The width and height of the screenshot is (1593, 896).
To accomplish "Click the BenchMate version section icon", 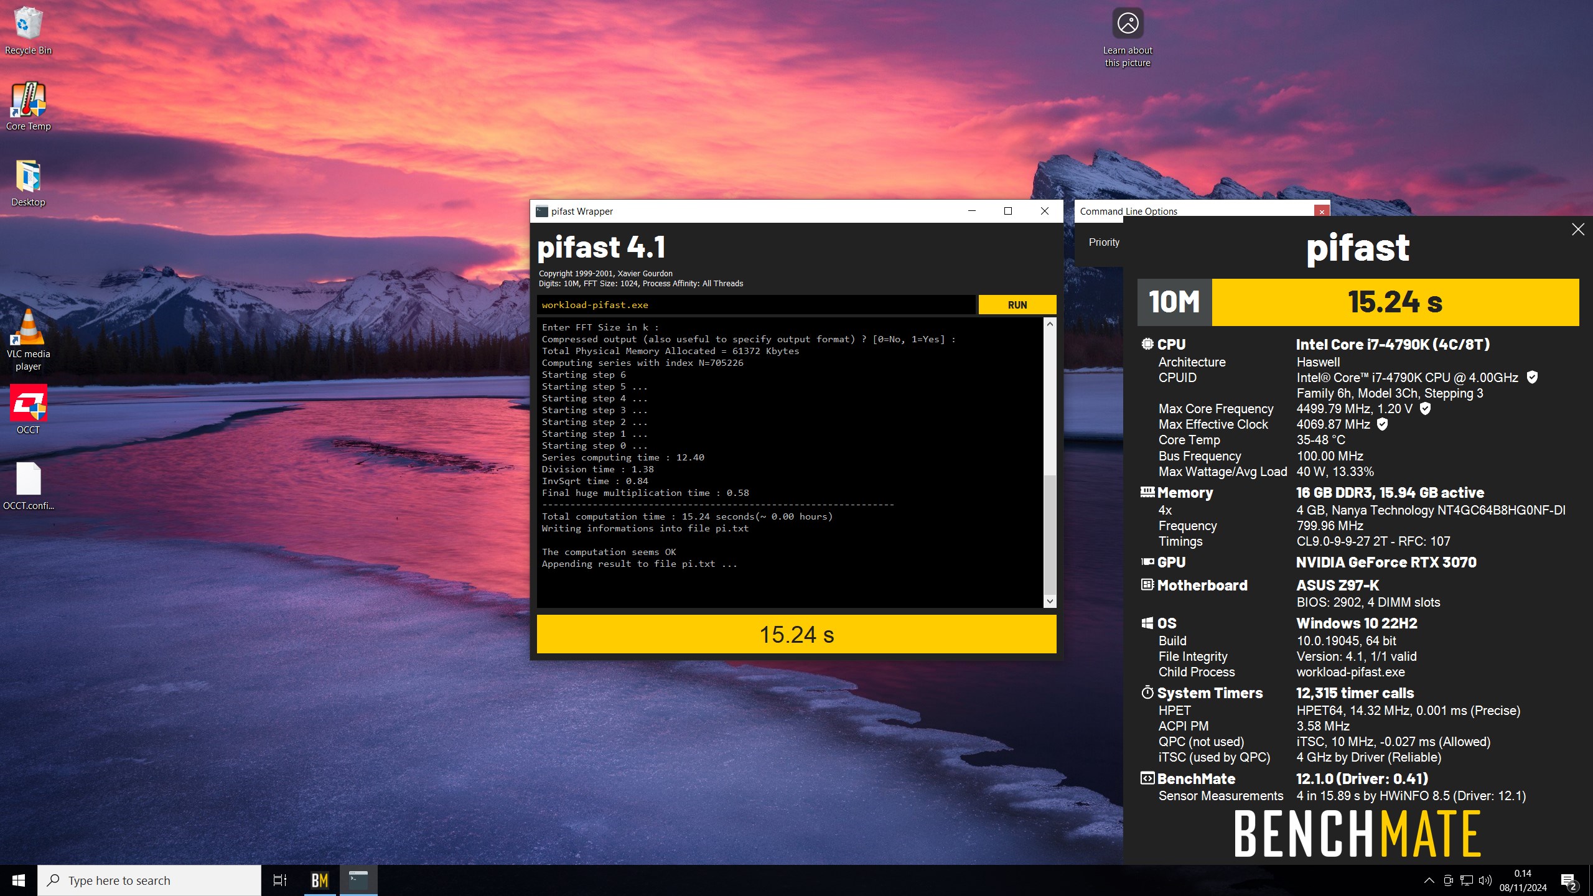I will [1147, 778].
